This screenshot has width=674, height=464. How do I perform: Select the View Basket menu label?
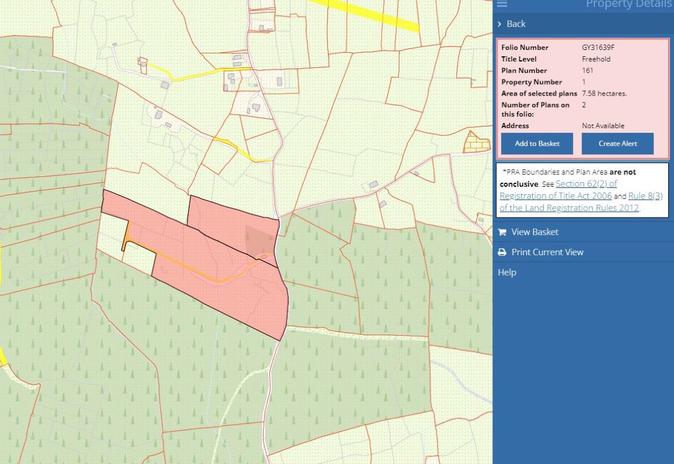click(535, 232)
